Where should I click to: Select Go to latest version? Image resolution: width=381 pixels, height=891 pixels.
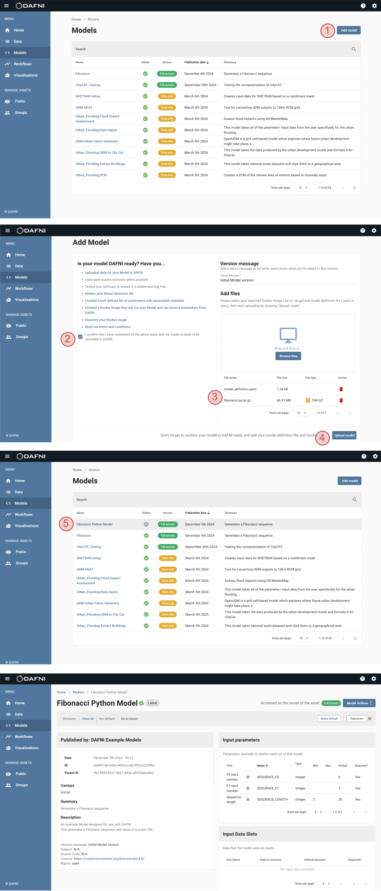129,719
